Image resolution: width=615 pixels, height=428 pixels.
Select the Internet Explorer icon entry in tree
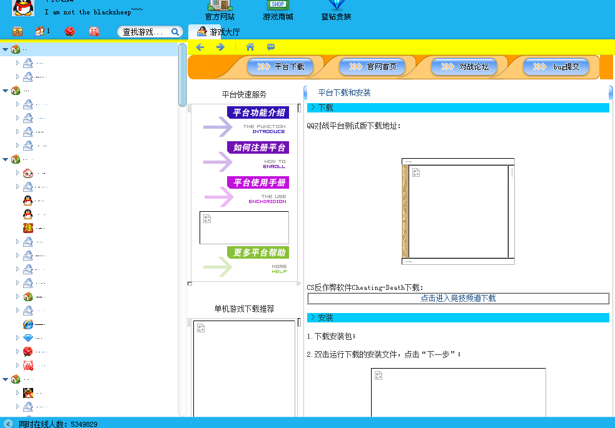pyautogui.click(x=28, y=324)
